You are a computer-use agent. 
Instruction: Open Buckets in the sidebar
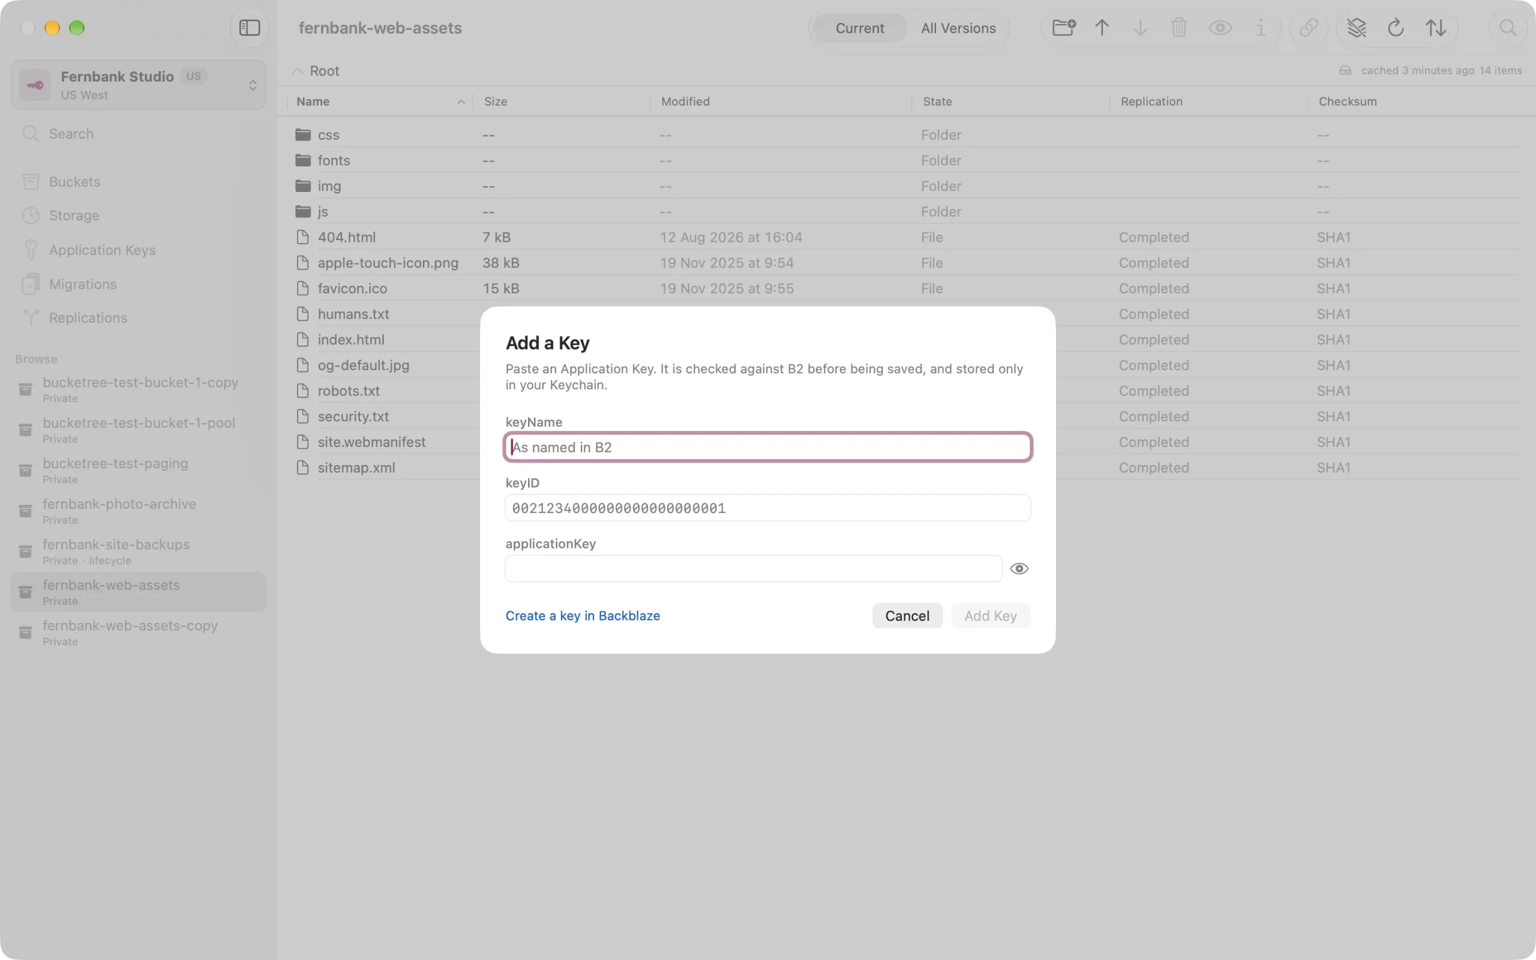(139, 182)
